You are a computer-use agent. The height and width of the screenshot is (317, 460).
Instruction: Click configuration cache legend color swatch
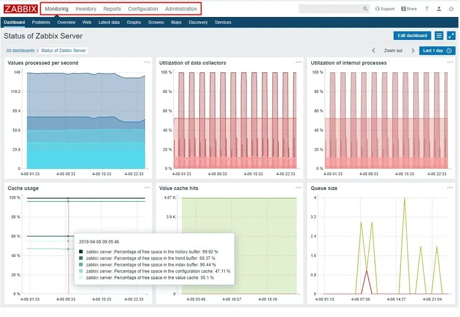[x=81, y=271]
